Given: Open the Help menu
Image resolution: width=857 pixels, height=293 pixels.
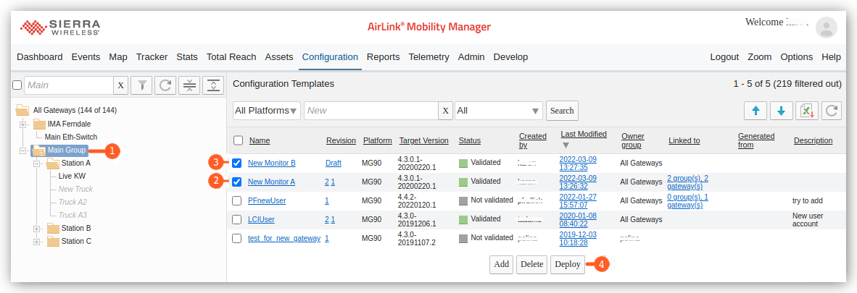Looking at the screenshot, I should (832, 56).
